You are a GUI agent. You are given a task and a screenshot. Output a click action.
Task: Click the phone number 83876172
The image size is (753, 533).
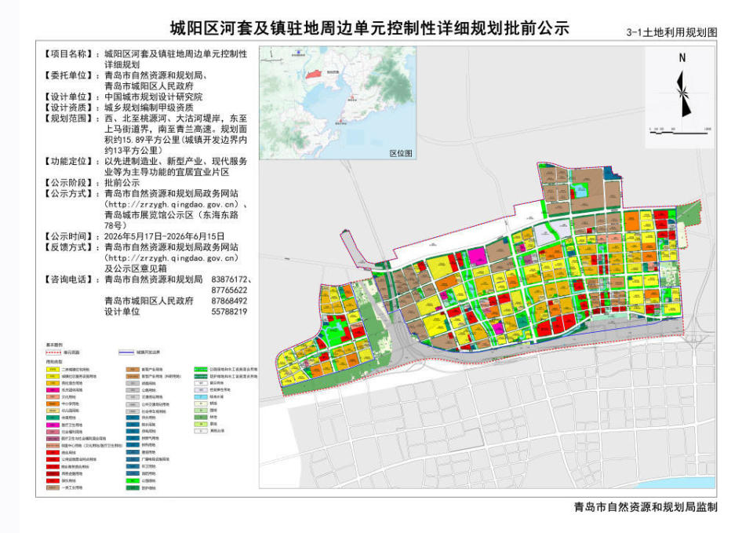tap(231, 279)
